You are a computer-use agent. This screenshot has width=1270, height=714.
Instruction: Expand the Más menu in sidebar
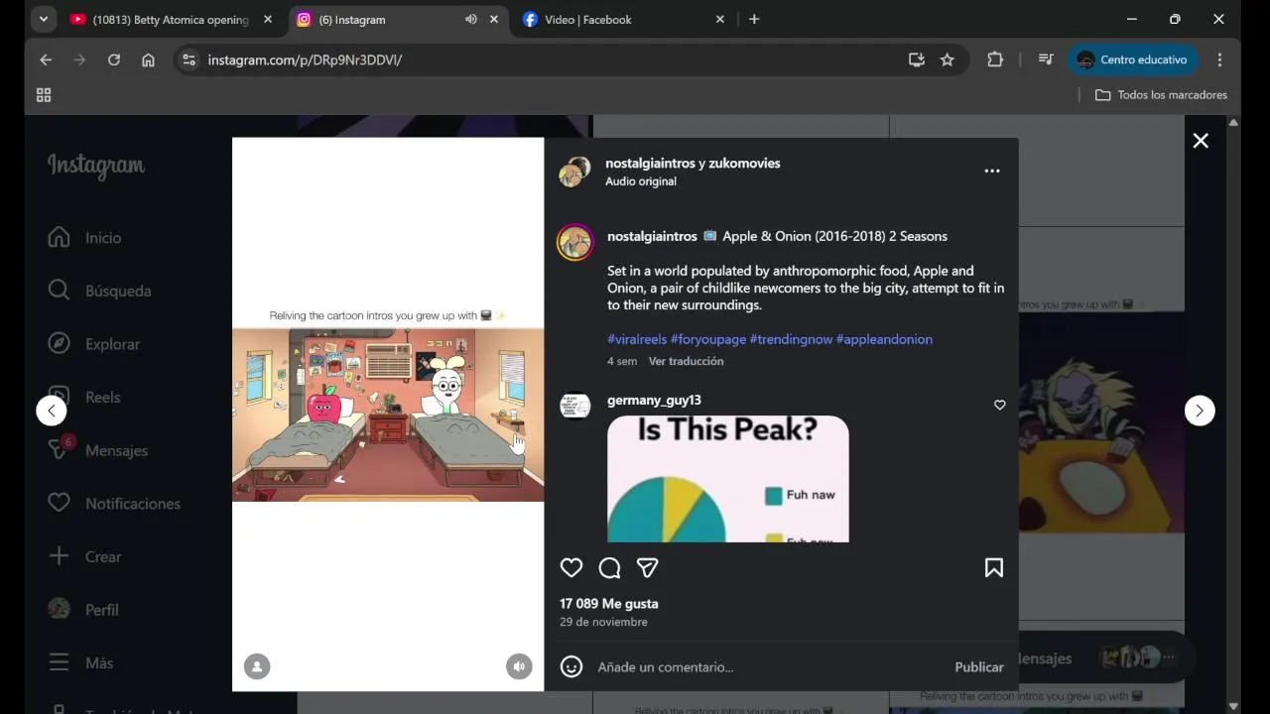tap(79, 662)
